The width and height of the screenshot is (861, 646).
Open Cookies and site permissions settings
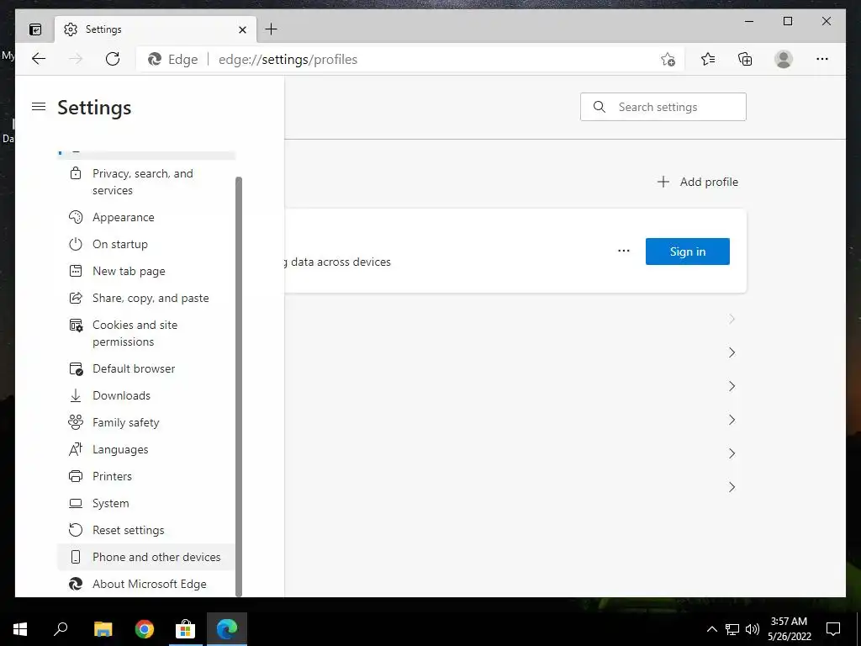pos(146,333)
